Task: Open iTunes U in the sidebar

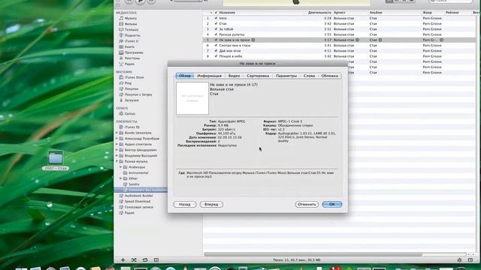Action: point(132,41)
